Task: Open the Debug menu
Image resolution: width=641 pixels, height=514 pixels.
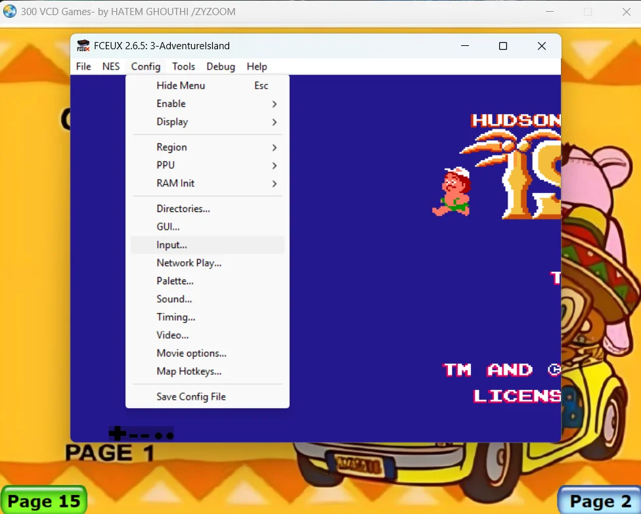Action: [x=221, y=66]
